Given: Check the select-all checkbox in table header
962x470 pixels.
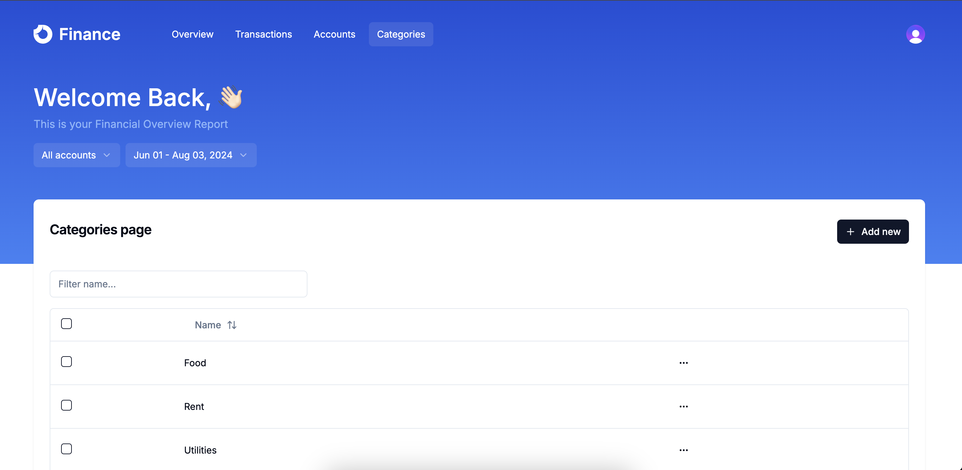Looking at the screenshot, I should point(66,324).
